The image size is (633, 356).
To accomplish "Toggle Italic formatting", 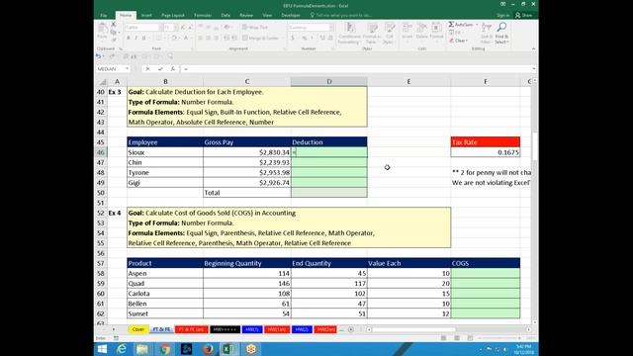I will pos(136,38).
